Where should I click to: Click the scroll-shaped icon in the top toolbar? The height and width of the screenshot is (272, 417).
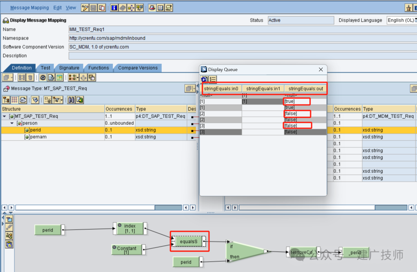(x=169, y=8)
